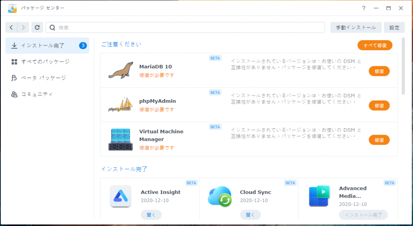413x226 pixels.
Task: Repair phpMyAdmin with 修復 button
Action: (379, 105)
